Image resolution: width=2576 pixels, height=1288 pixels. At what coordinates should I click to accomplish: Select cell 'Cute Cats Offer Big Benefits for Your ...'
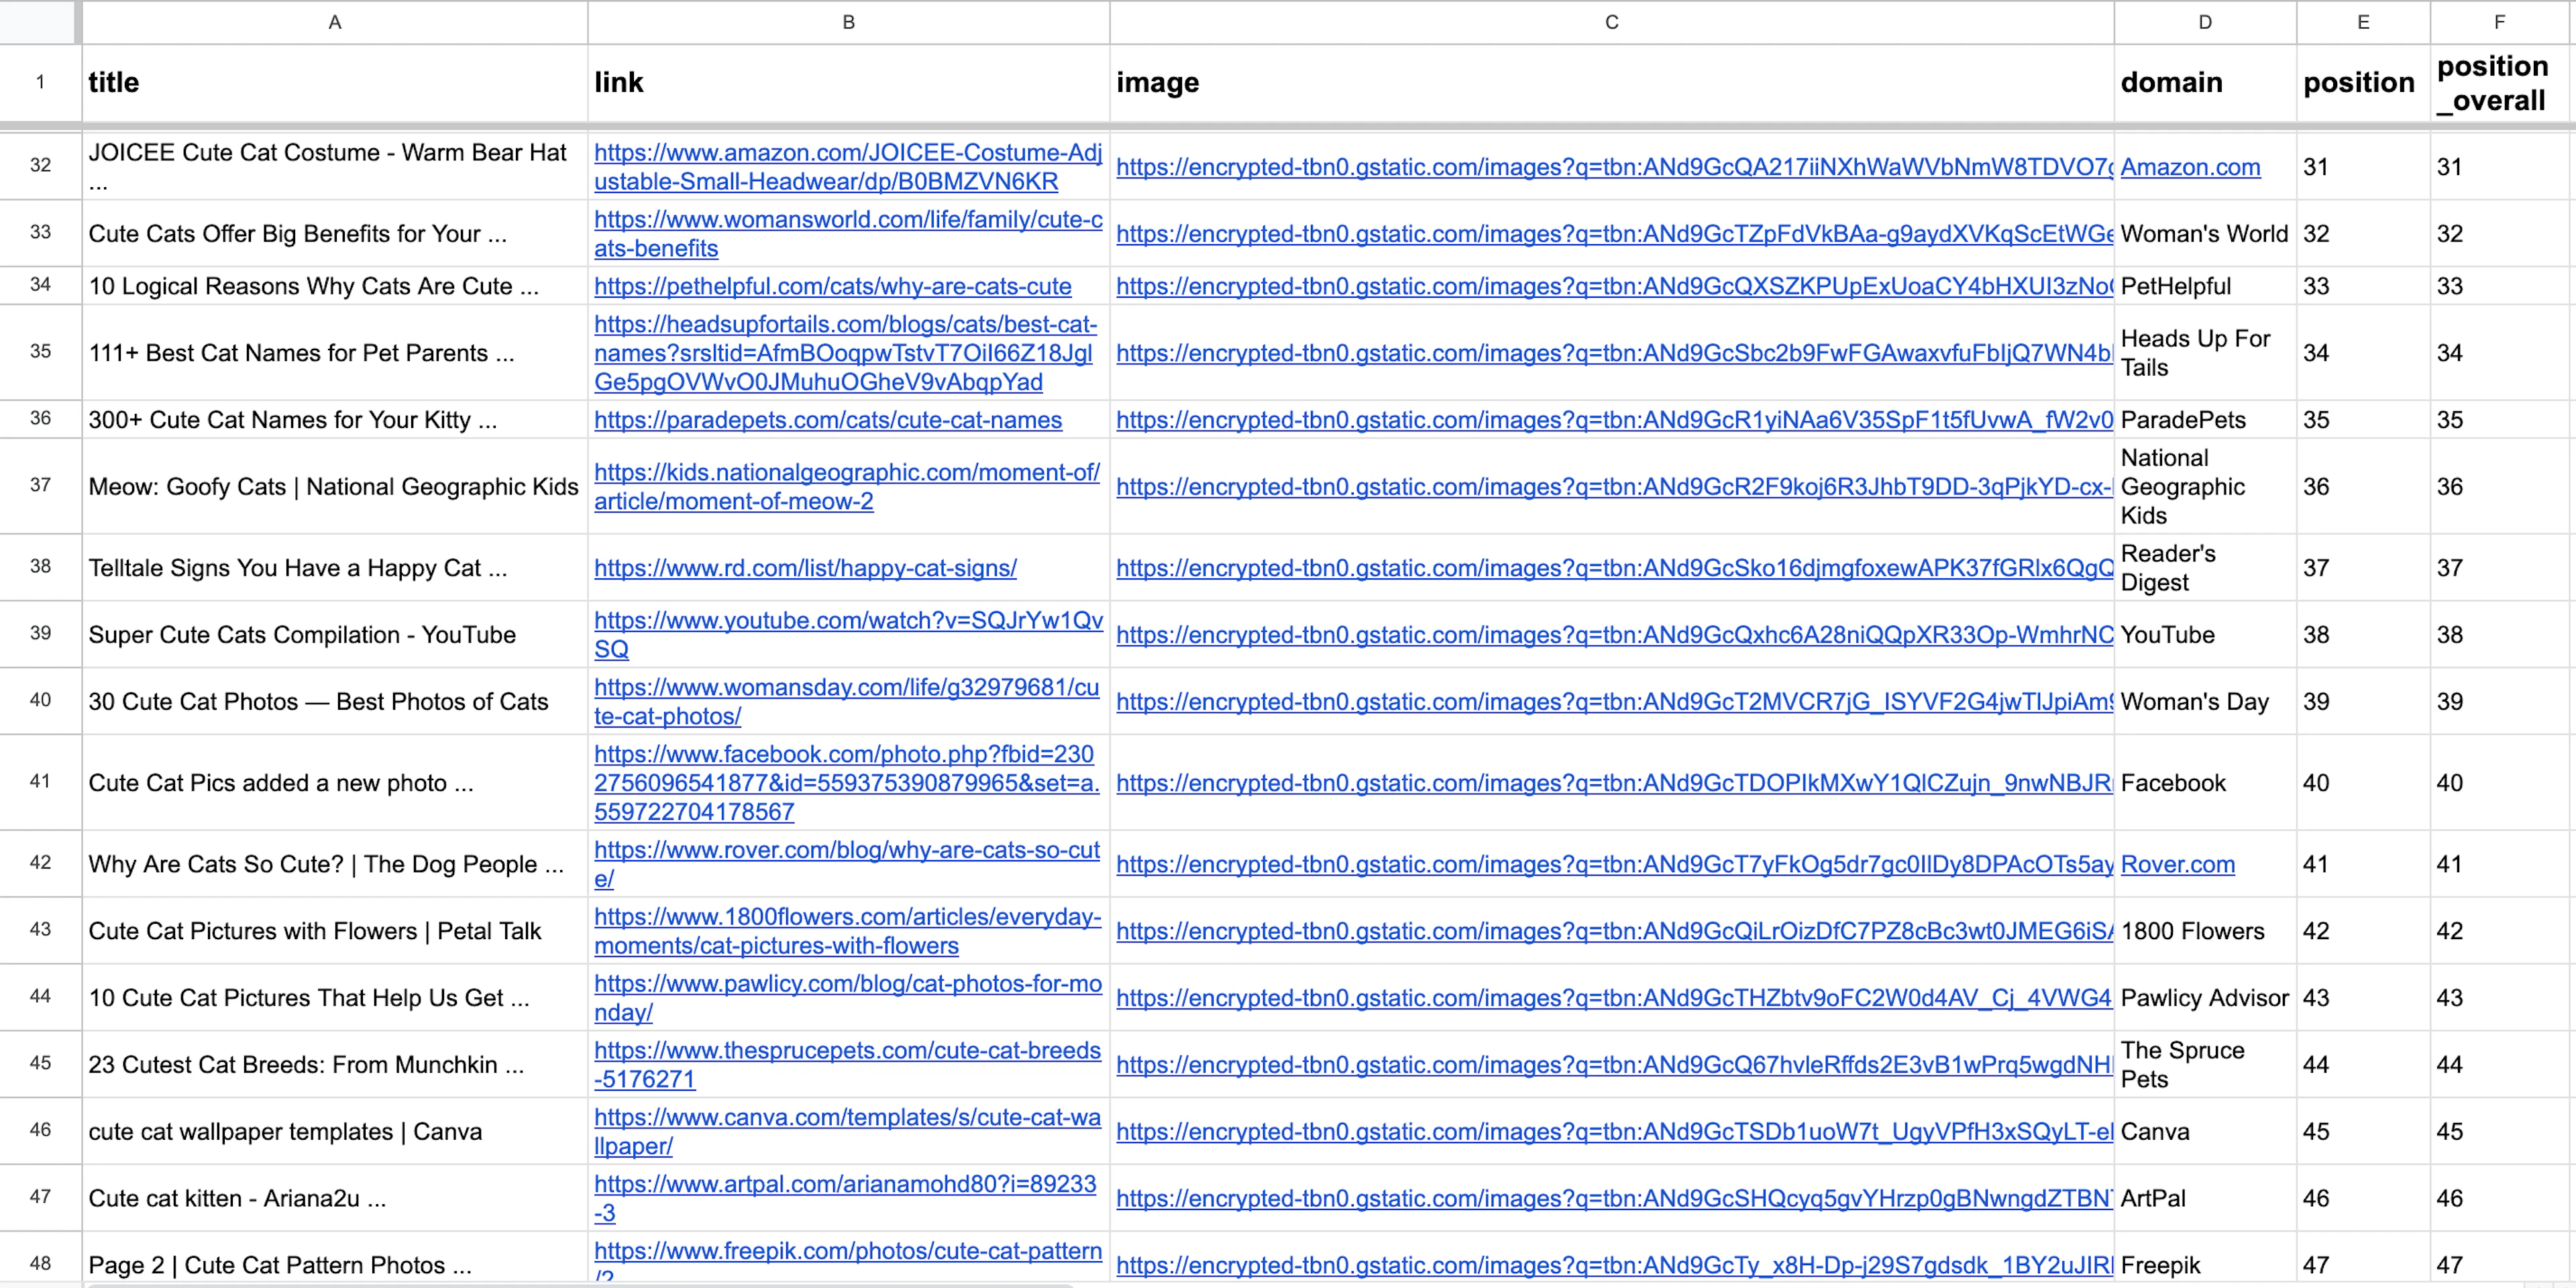(334, 233)
